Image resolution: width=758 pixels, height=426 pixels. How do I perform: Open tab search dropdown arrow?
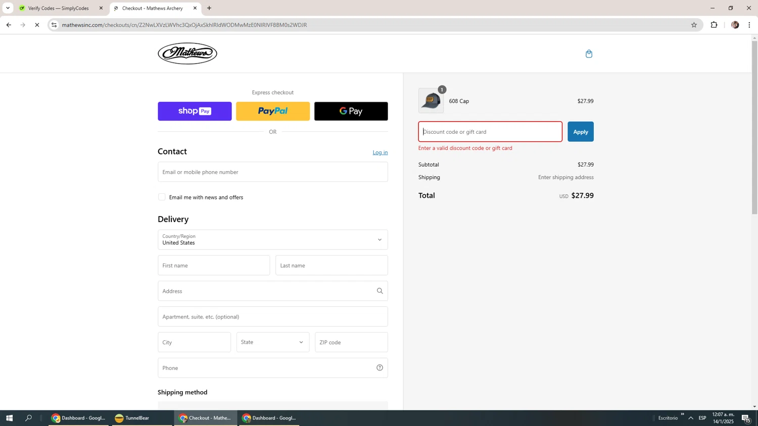8,8
